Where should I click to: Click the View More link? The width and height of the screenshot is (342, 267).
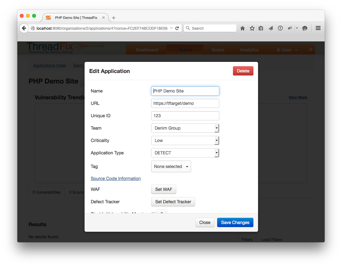click(298, 97)
